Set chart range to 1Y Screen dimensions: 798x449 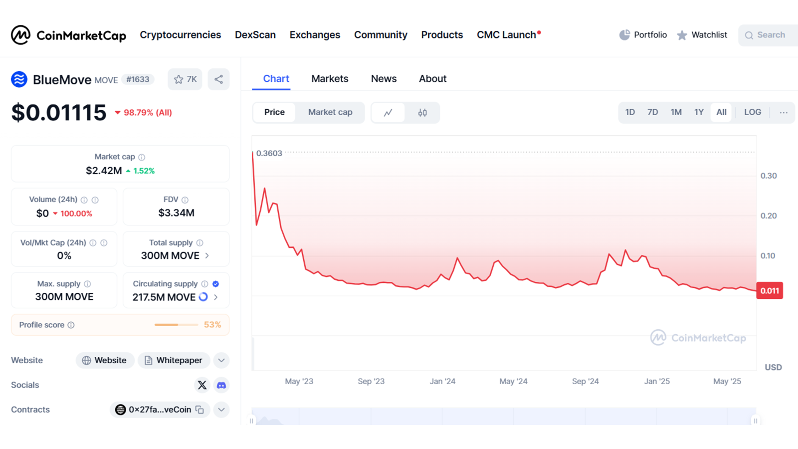pyautogui.click(x=699, y=112)
